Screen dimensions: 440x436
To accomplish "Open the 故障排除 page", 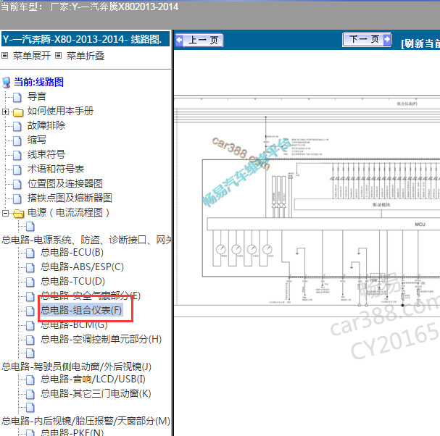I will 46,125.
